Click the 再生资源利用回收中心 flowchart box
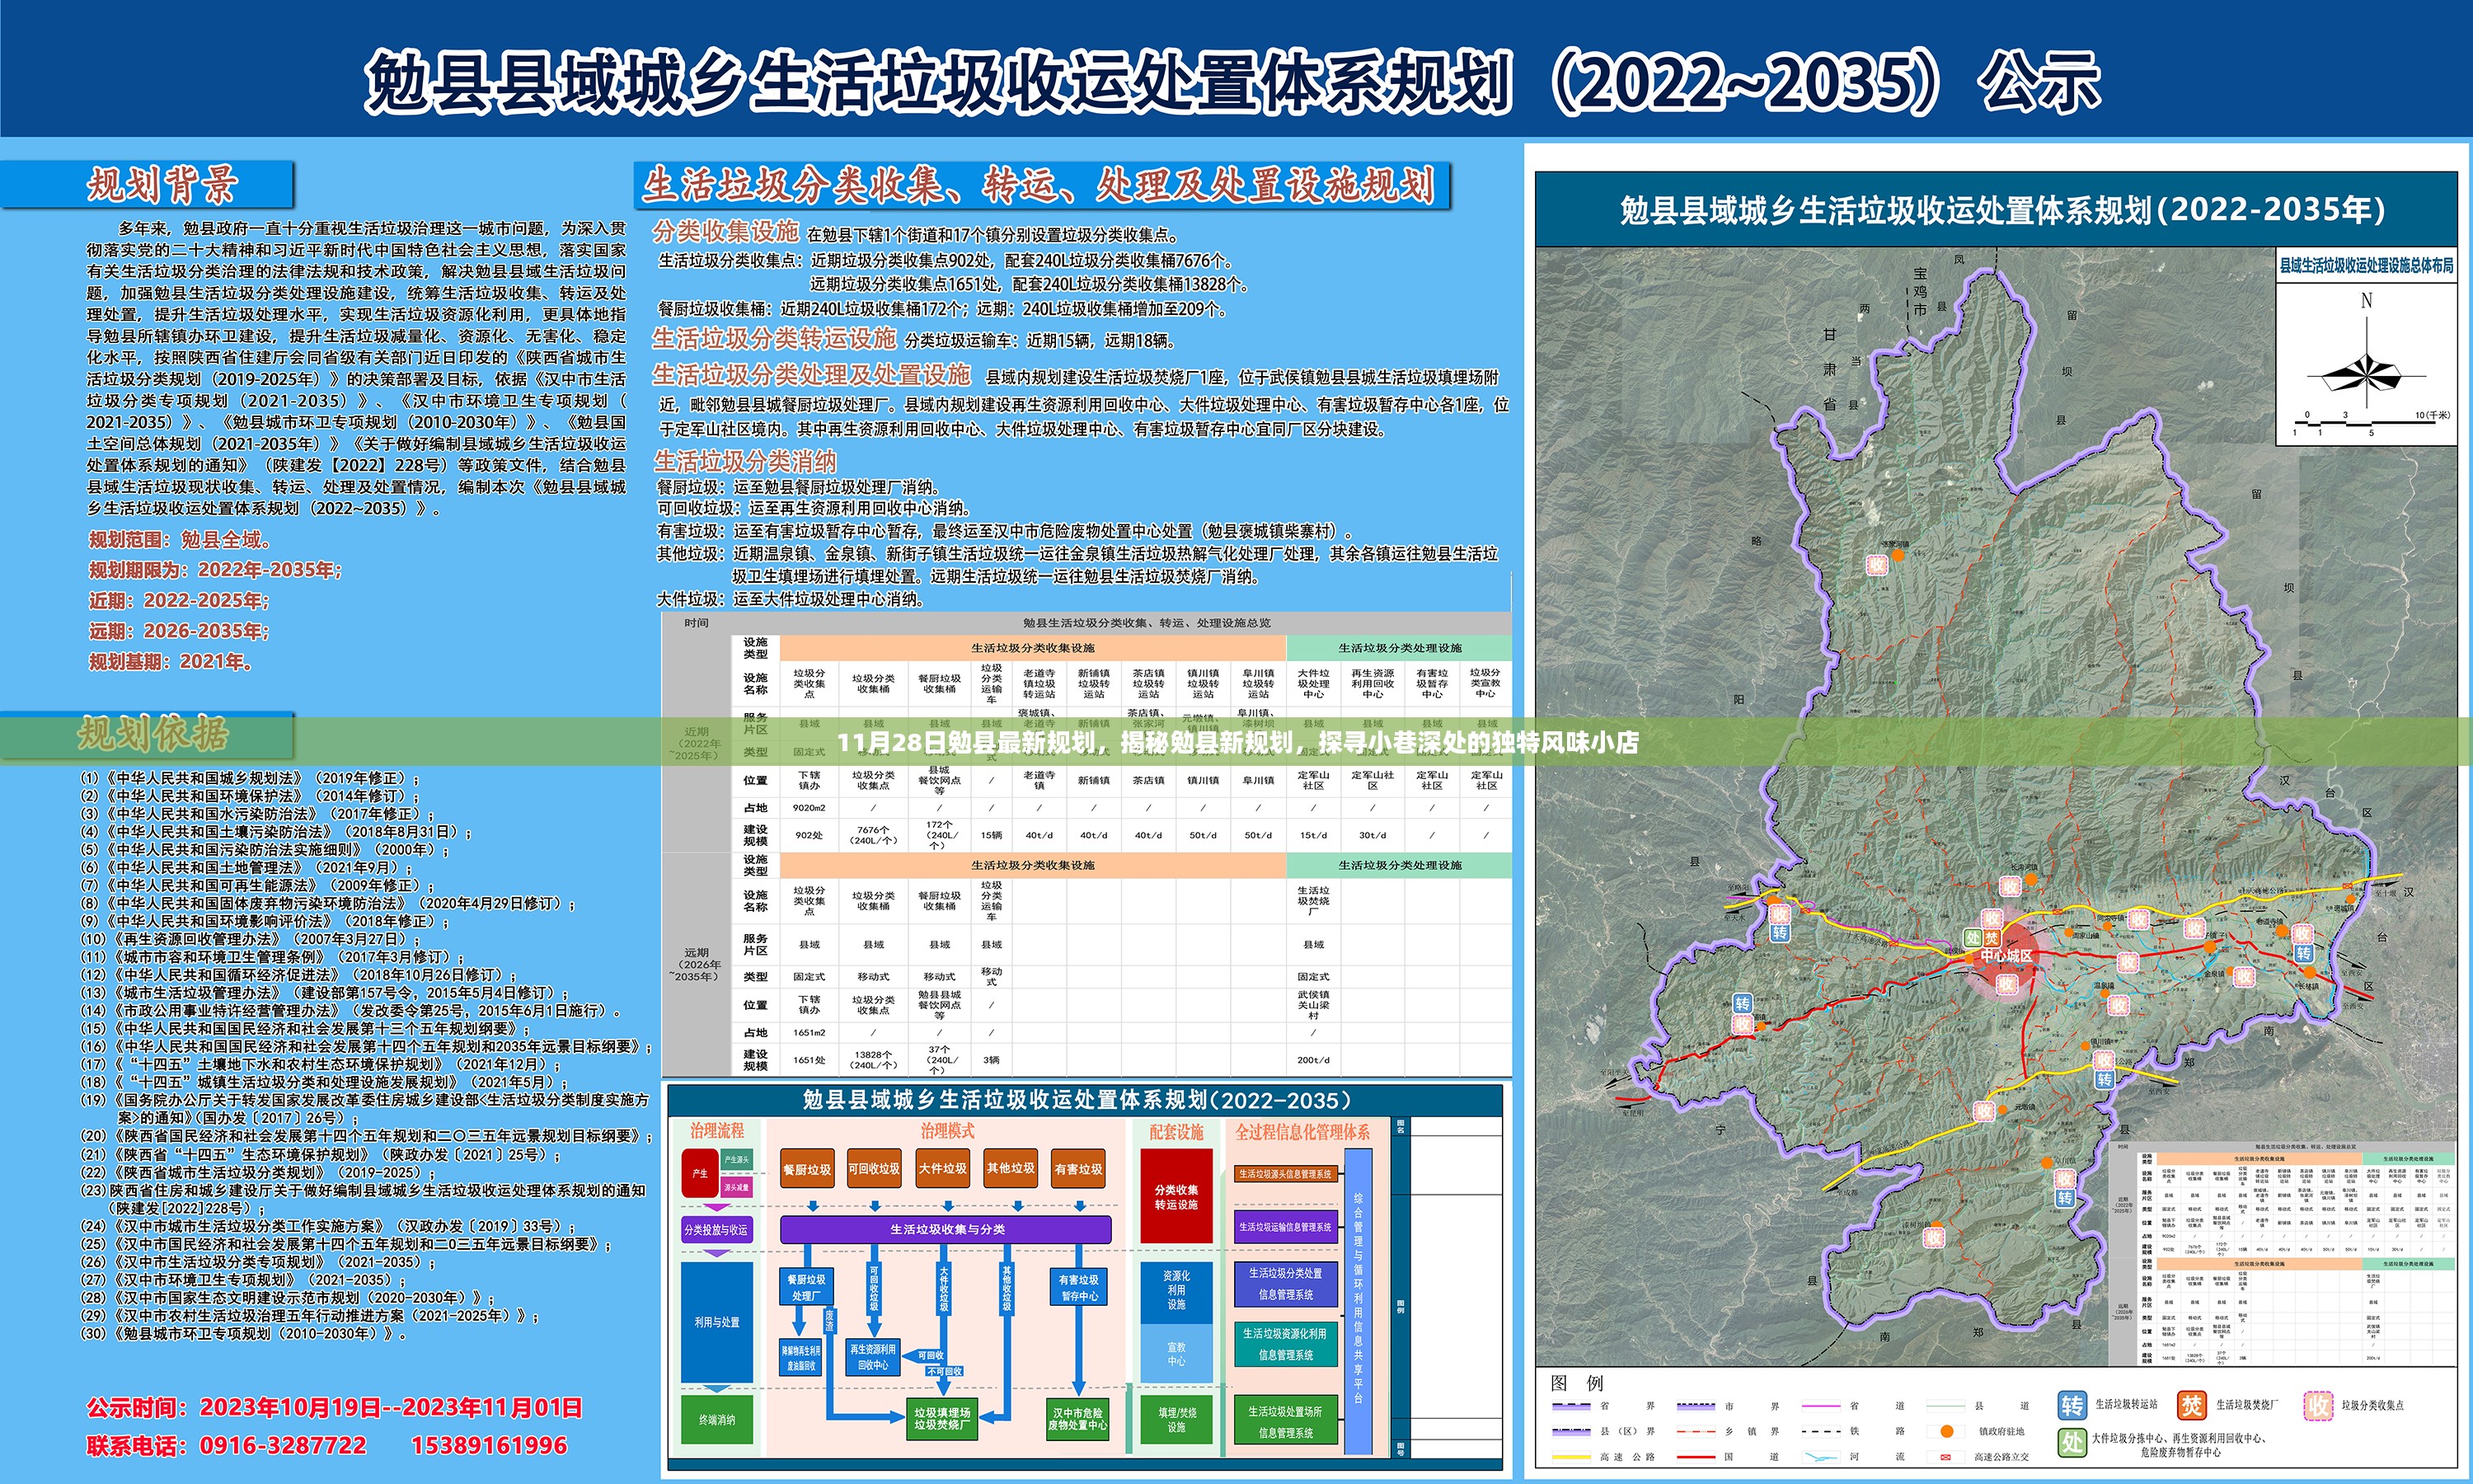The image size is (2473, 1484). point(874,1357)
